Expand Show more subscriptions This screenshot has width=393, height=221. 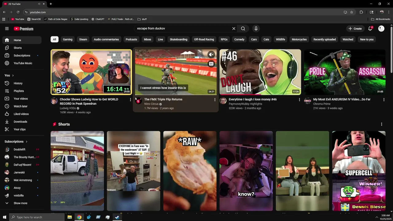22,203
